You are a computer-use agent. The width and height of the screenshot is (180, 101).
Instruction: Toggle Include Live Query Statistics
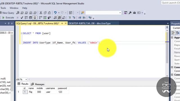point(45,18)
